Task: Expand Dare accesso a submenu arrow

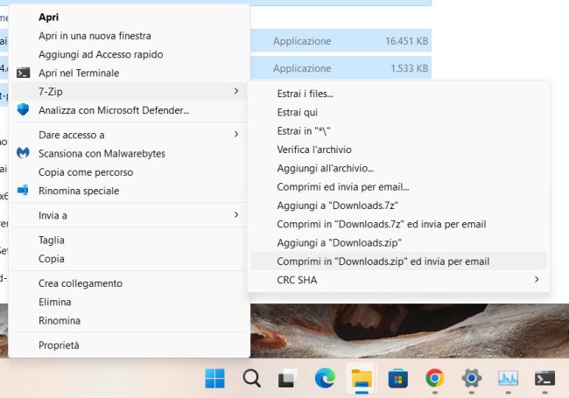Action: [236, 135]
